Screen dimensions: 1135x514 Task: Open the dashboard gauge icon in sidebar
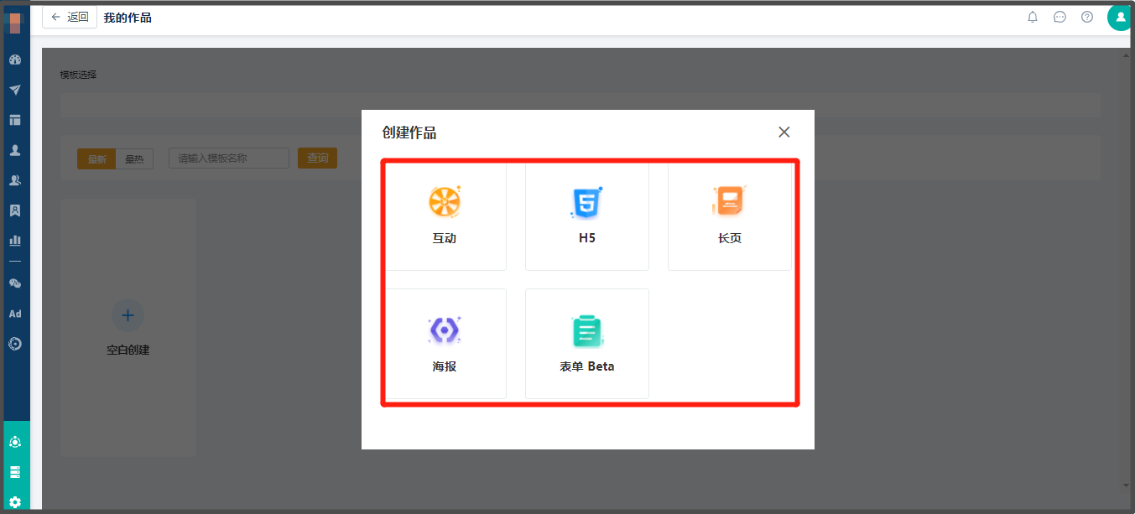coord(15,60)
